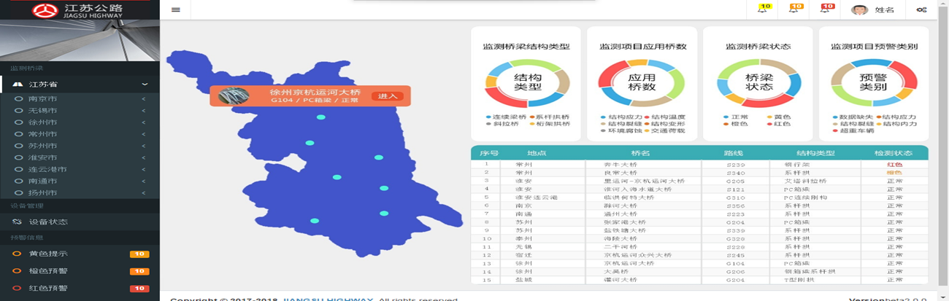Open the red notification bell

pos(825,9)
